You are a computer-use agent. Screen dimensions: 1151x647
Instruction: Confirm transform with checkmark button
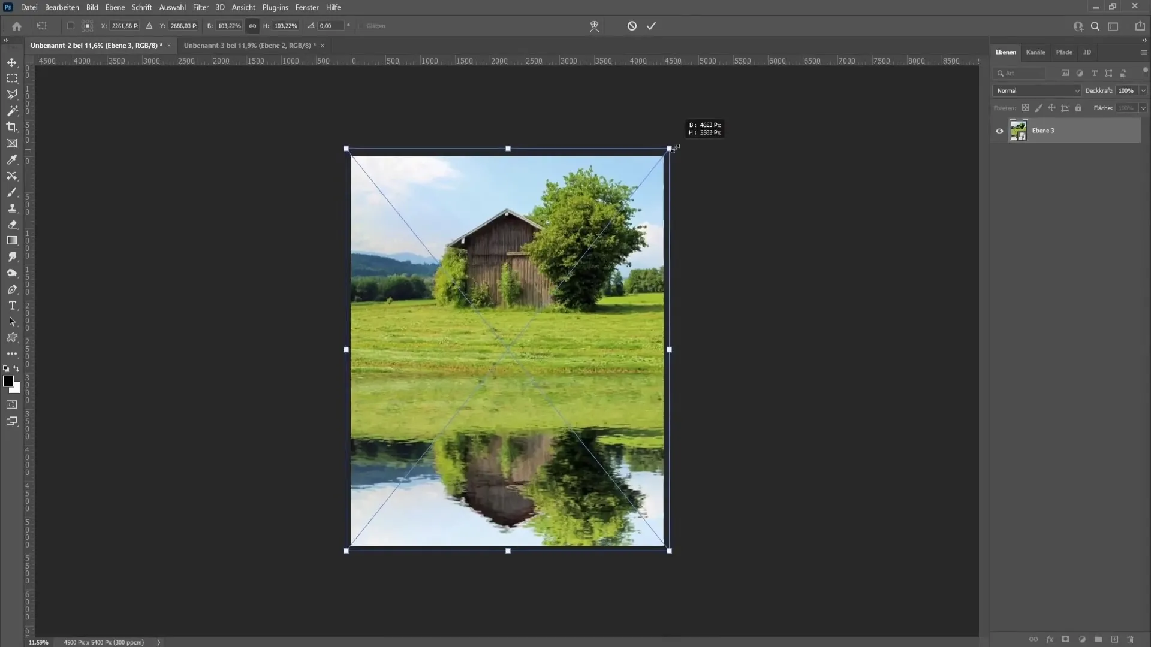tap(653, 25)
